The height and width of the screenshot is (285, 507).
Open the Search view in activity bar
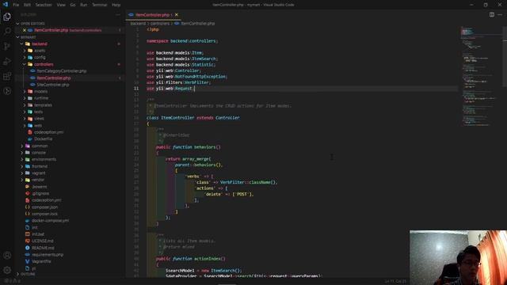click(x=7, y=32)
